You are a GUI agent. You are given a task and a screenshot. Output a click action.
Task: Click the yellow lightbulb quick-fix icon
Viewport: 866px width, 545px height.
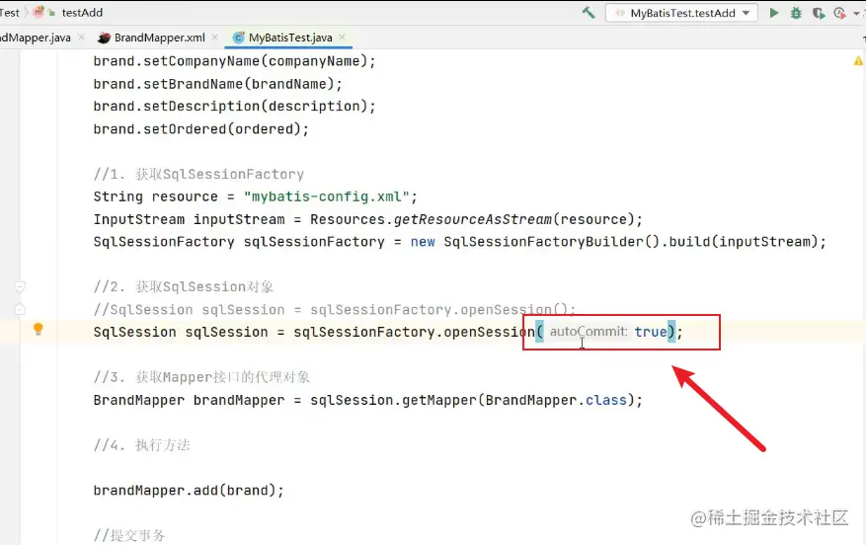coord(39,329)
